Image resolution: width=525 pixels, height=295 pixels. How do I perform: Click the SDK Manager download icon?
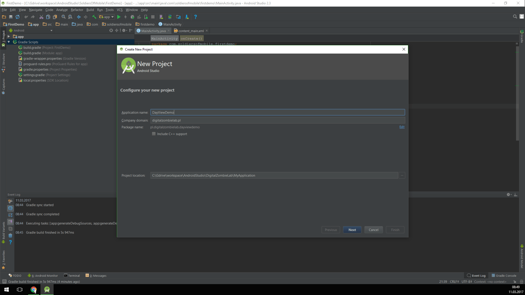pyautogui.click(x=187, y=17)
